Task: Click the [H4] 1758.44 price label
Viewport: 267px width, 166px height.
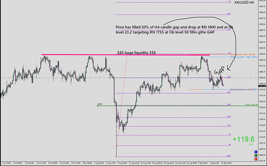Action: tap(252, 105)
